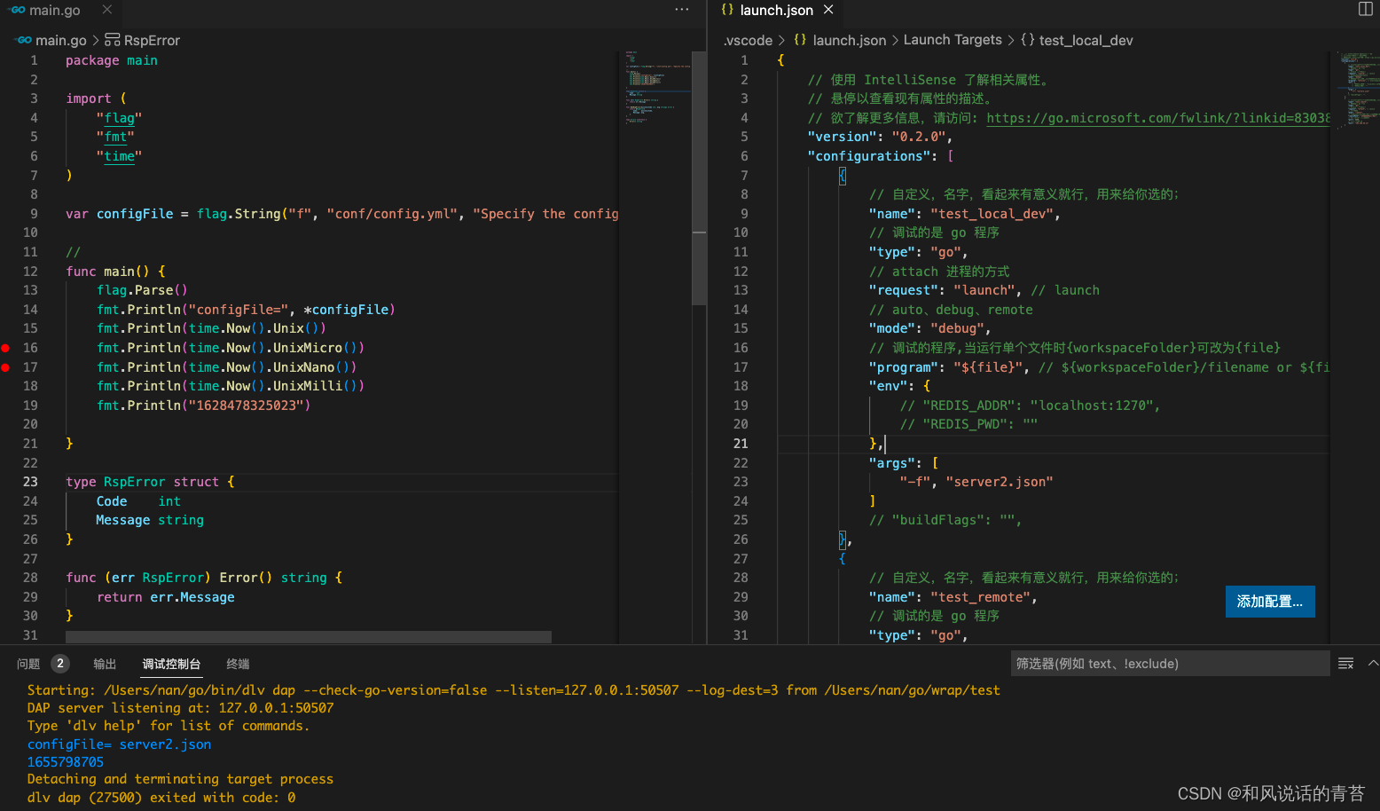Viewport: 1380px width, 811px height.
Task: Click the var configFile declaration
Action: click(342, 214)
